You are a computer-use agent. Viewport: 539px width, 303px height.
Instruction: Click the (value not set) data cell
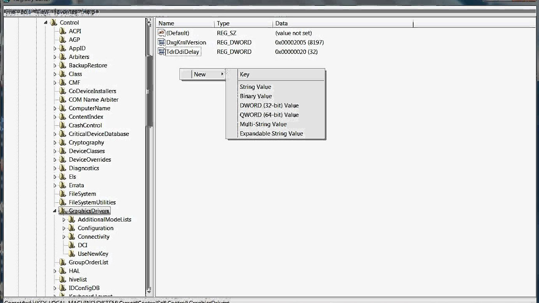294,33
